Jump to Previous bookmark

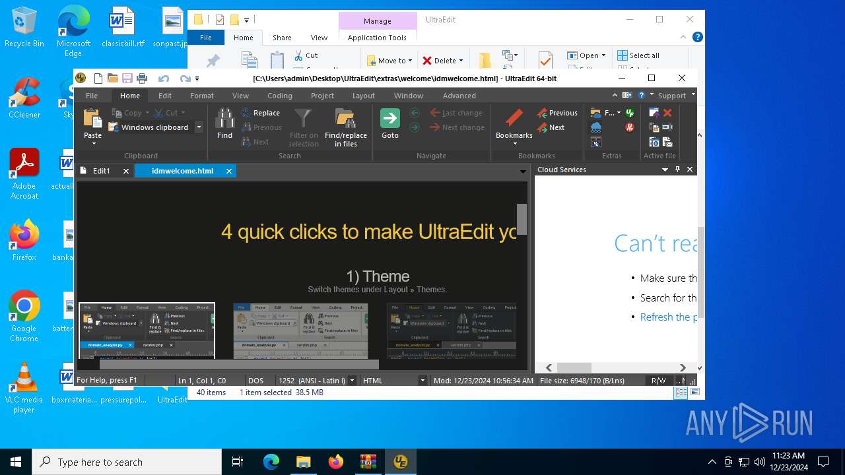tap(557, 113)
